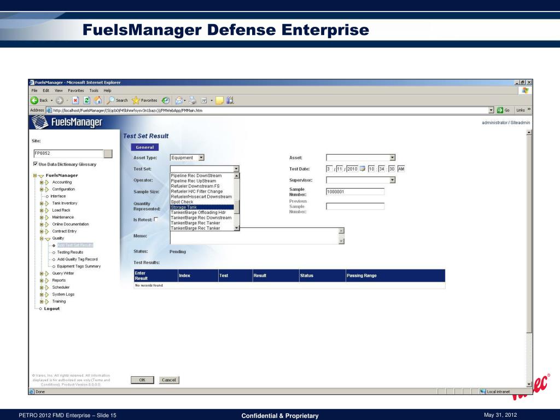Click the Previous Sample Number field
The width and height of the screenshot is (560, 420).
355,206
